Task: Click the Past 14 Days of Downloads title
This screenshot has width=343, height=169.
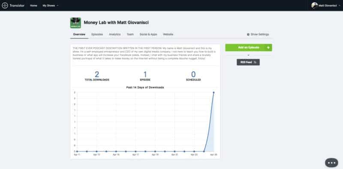Action: click(x=145, y=88)
